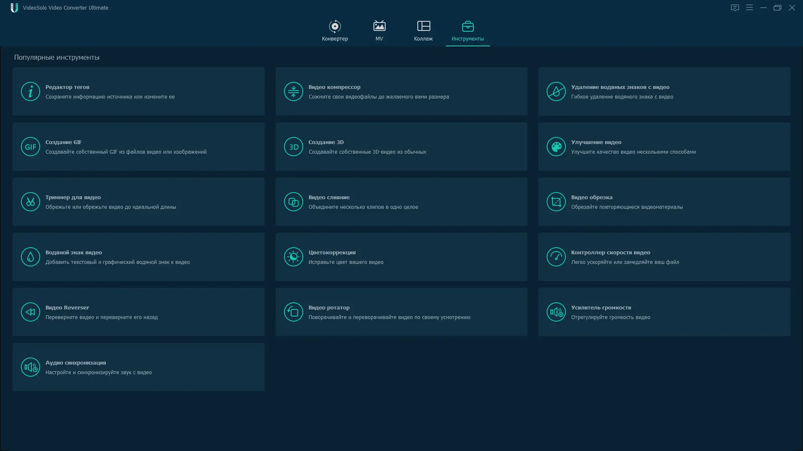Select the Видео слияние merge icon
Screen dimensions: 803x451
pos(293,202)
